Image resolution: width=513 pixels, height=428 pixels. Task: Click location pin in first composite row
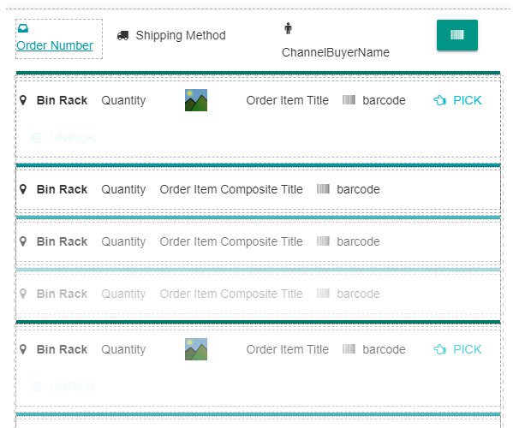coord(23,189)
